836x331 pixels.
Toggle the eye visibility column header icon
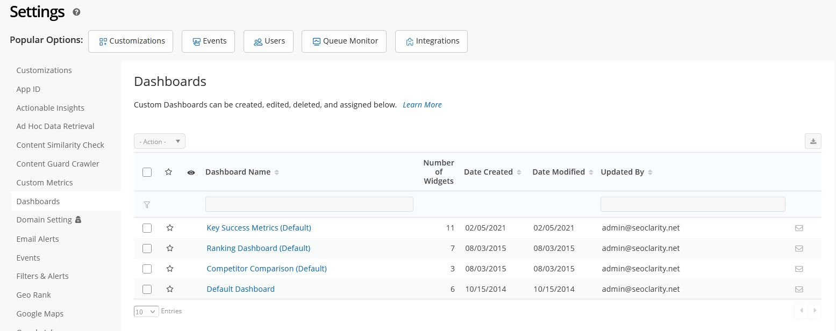191,172
